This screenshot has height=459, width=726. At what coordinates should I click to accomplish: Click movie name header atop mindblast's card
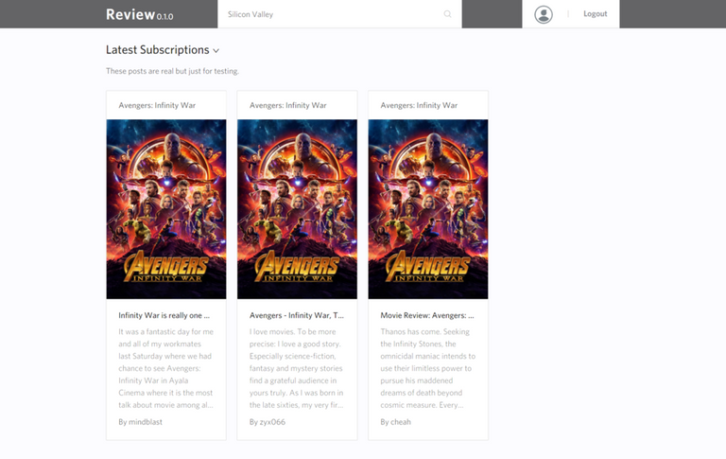pyautogui.click(x=157, y=105)
